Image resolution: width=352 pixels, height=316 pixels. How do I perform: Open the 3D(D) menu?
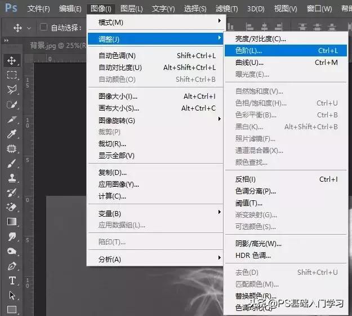(x=256, y=9)
